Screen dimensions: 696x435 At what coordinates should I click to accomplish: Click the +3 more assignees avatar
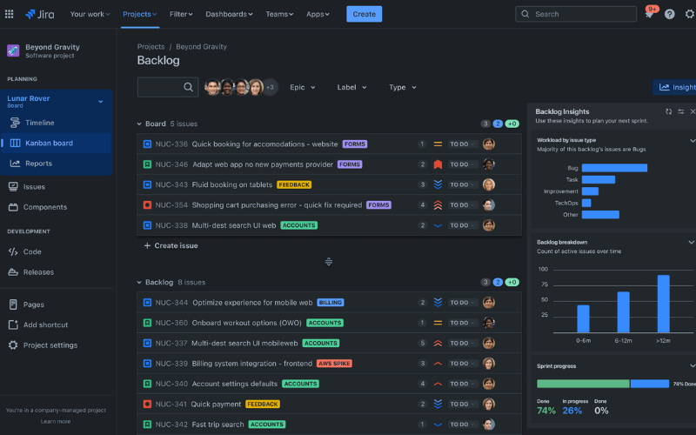270,87
